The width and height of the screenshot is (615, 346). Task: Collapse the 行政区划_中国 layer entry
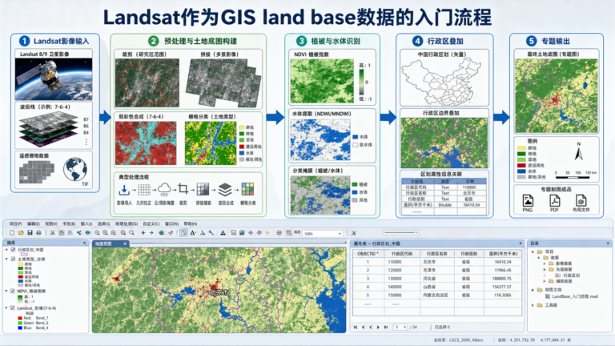(6, 250)
